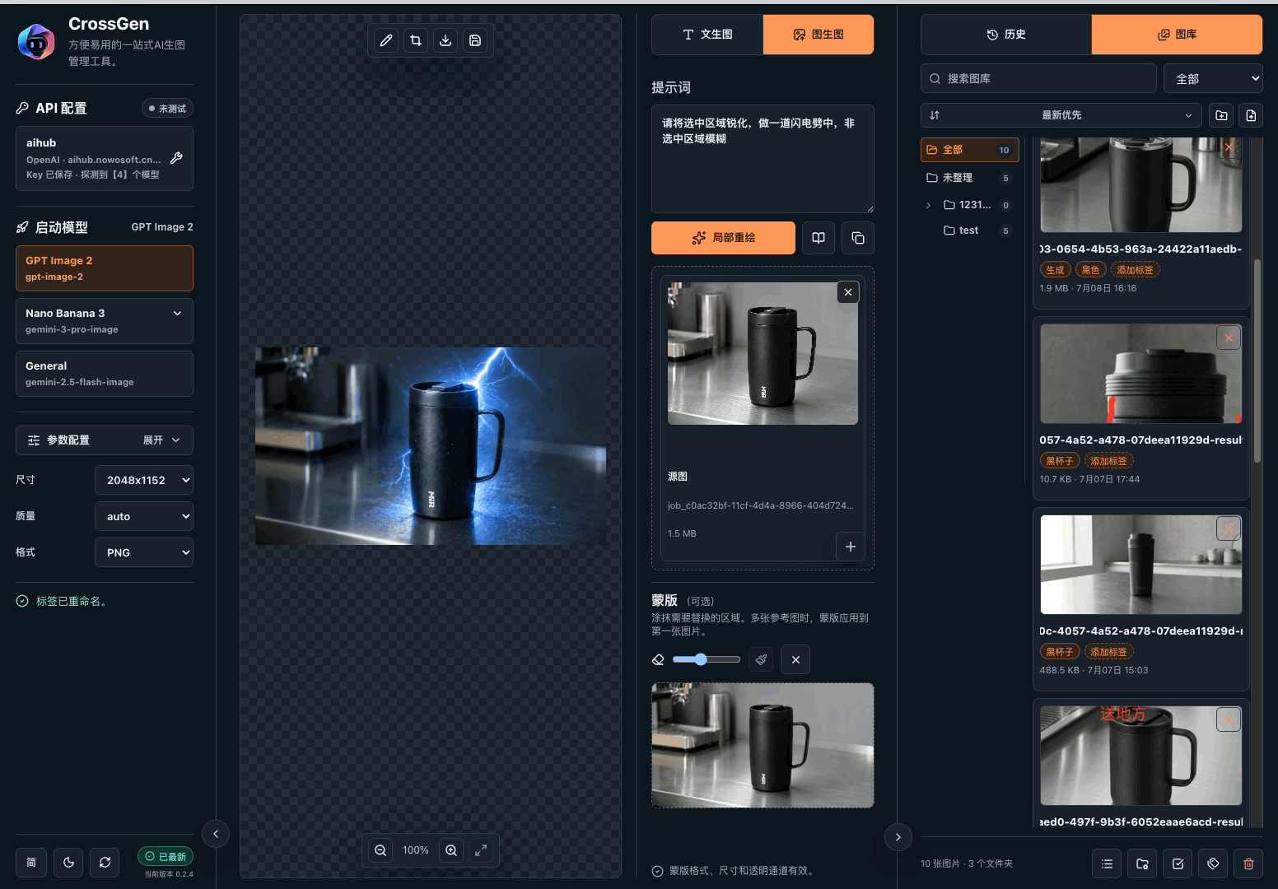Screen dimensions: 1278x889
Task: Enable multi-select with the checkbox icon
Action: point(1178,863)
